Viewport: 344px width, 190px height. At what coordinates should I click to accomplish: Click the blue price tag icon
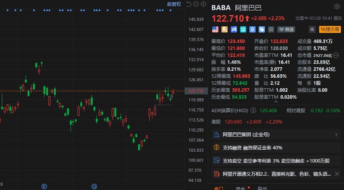(262, 29)
